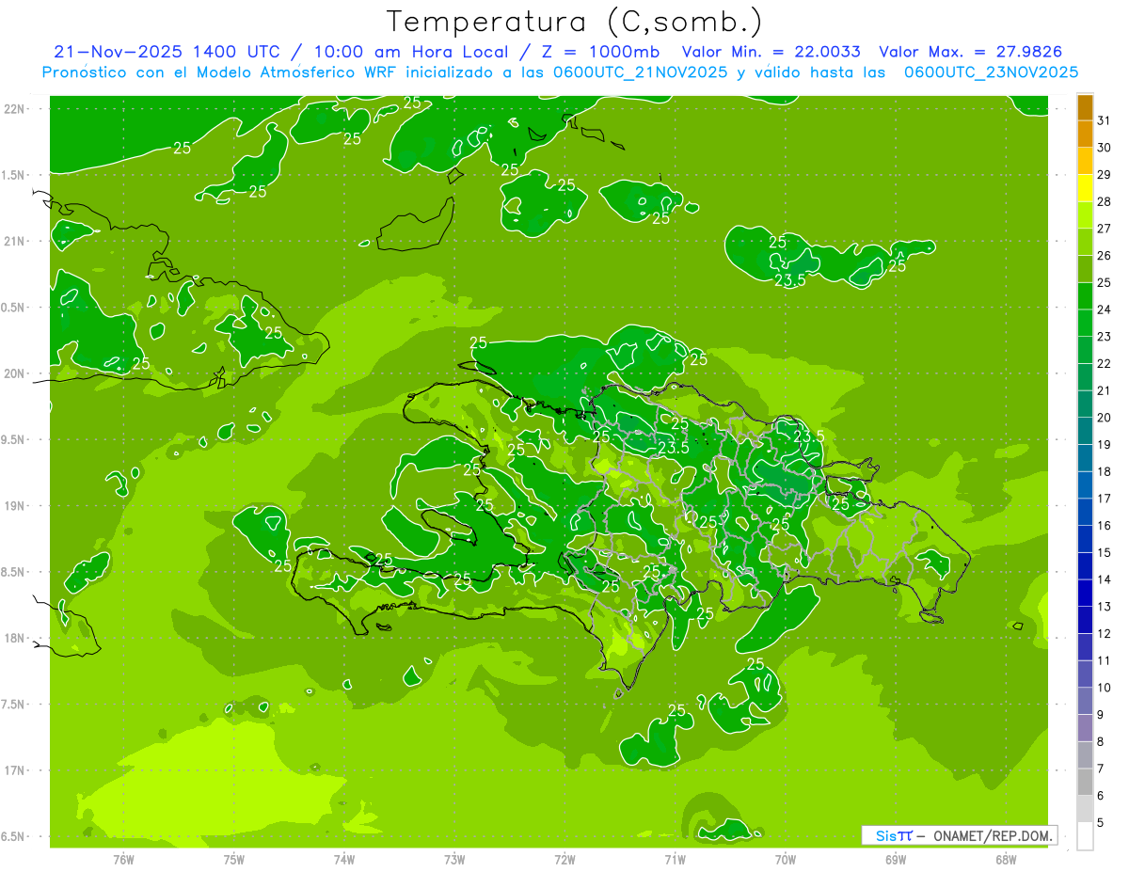1129x872 pixels.
Task: Click the teal legend swatch between 19 and 20
Action: pos(1085,431)
